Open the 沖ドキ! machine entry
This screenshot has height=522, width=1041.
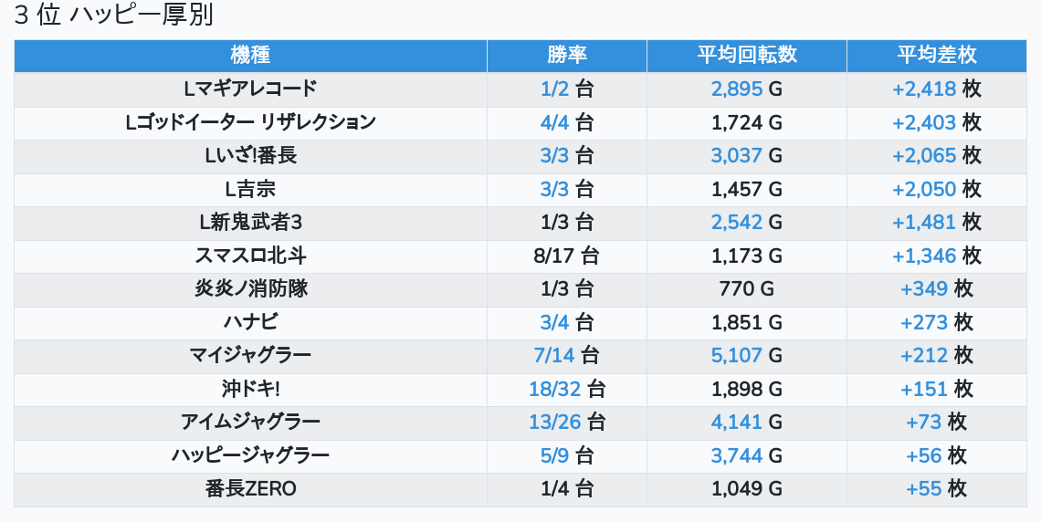250,389
